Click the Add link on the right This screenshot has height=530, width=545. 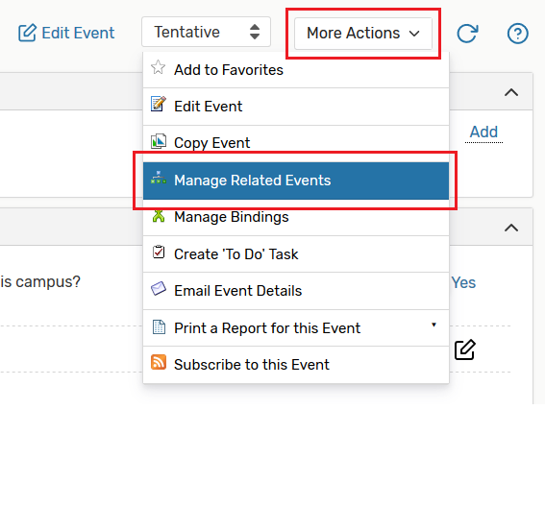coord(483,132)
